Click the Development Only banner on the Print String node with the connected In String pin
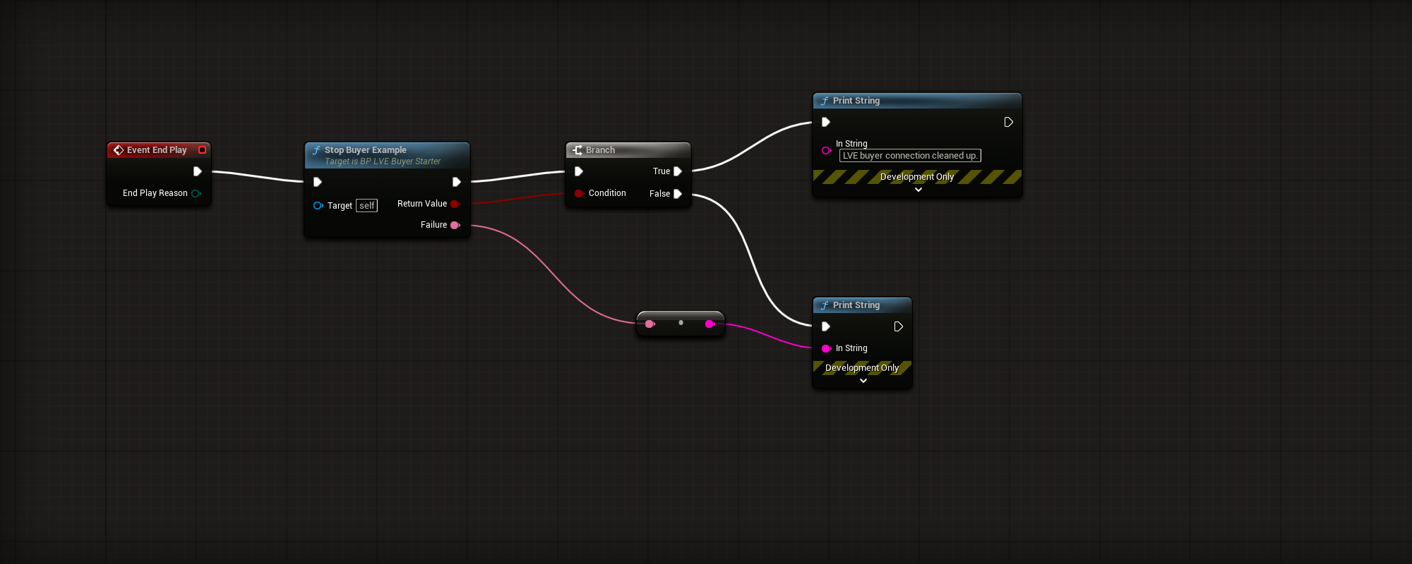 [862, 368]
